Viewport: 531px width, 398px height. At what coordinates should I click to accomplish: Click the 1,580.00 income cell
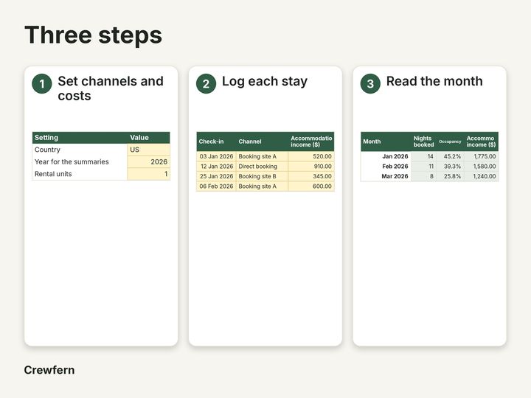point(481,166)
